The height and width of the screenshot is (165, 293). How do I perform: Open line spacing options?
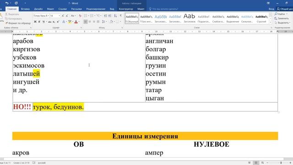point(104,22)
